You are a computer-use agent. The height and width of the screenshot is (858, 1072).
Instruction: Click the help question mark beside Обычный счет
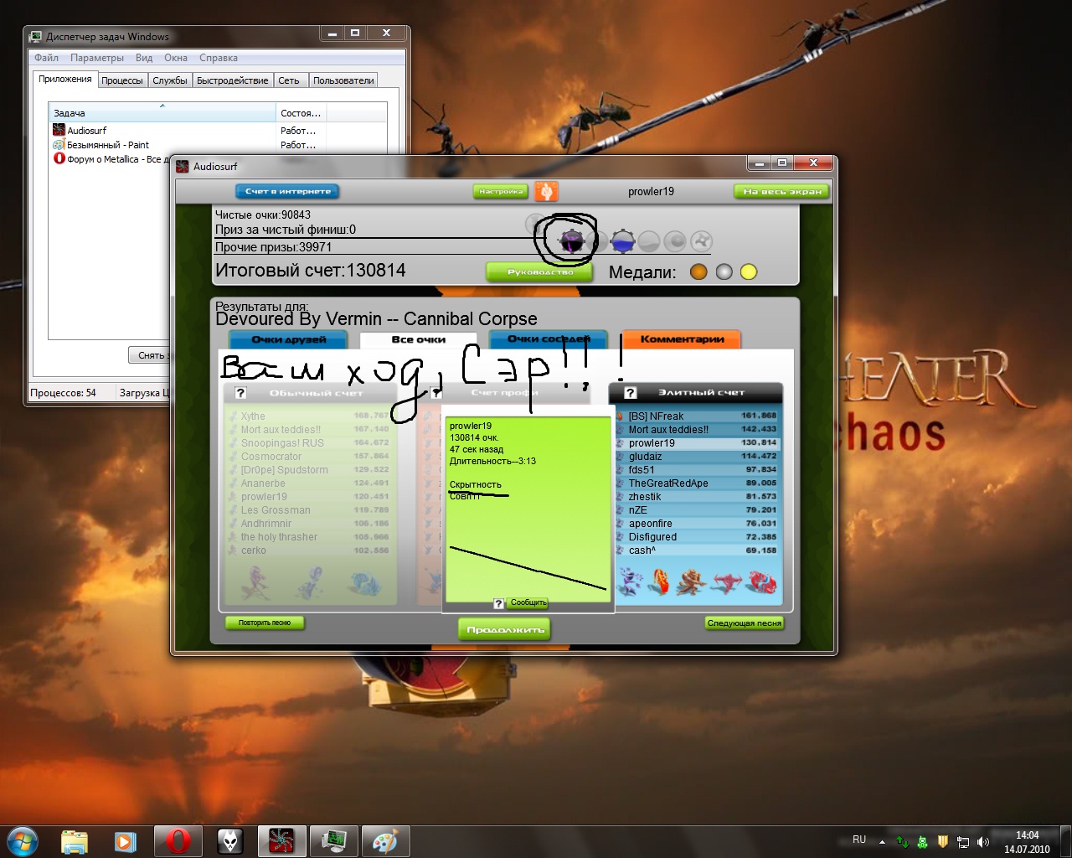[x=240, y=392]
